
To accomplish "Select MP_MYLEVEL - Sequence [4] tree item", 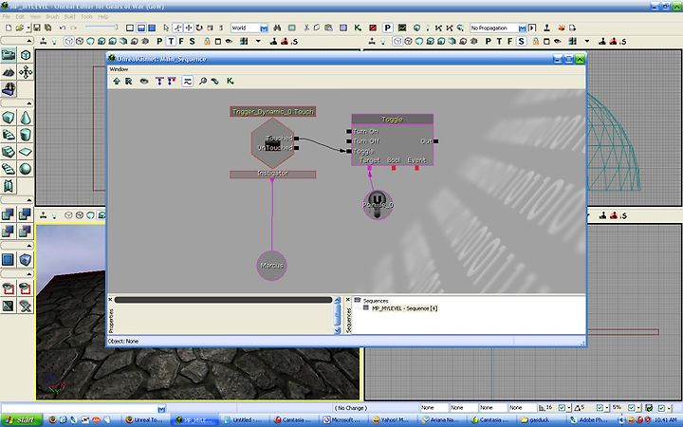I will 405,308.
